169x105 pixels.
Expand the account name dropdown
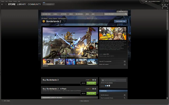(155, 1)
